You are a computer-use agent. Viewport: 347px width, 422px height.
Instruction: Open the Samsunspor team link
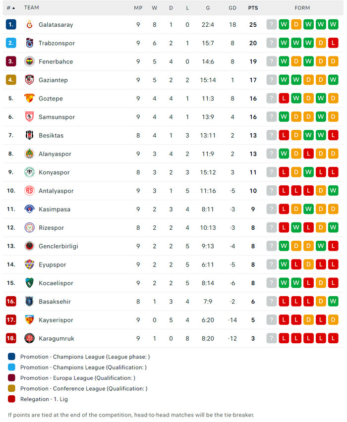57,117
